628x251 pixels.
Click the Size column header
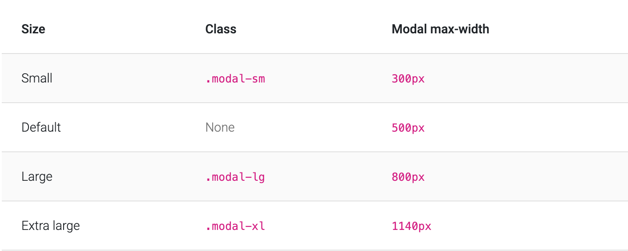coord(33,29)
